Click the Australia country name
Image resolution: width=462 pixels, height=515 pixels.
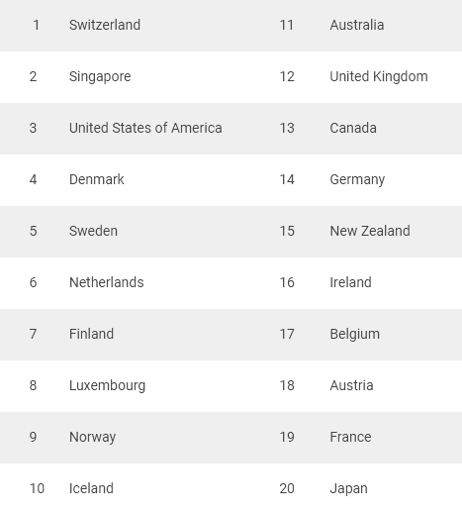coord(357,25)
